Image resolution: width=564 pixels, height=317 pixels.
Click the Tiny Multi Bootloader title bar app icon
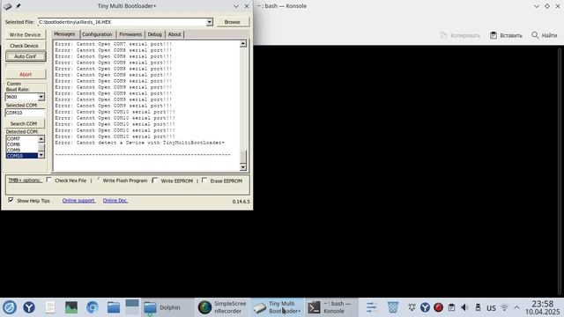point(7,6)
